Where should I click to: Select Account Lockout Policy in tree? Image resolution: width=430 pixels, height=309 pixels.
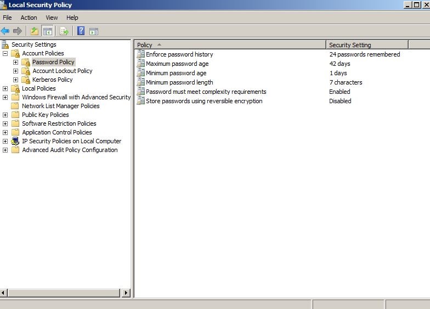point(62,71)
